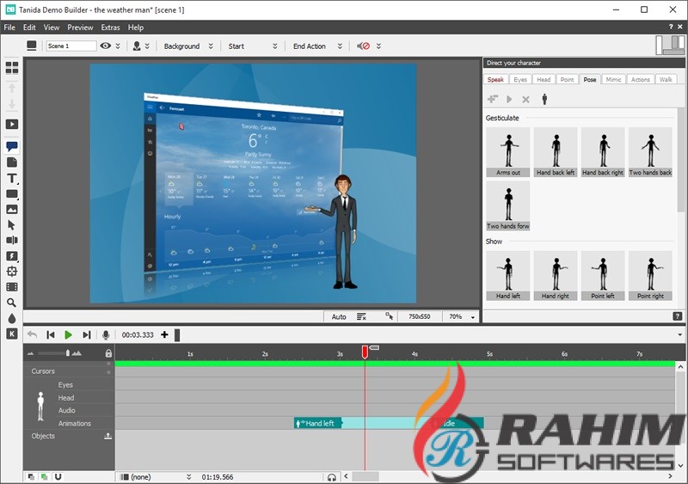Image resolution: width=688 pixels, height=484 pixels.
Task: Select the Hand left animation clip
Action: click(317, 423)
